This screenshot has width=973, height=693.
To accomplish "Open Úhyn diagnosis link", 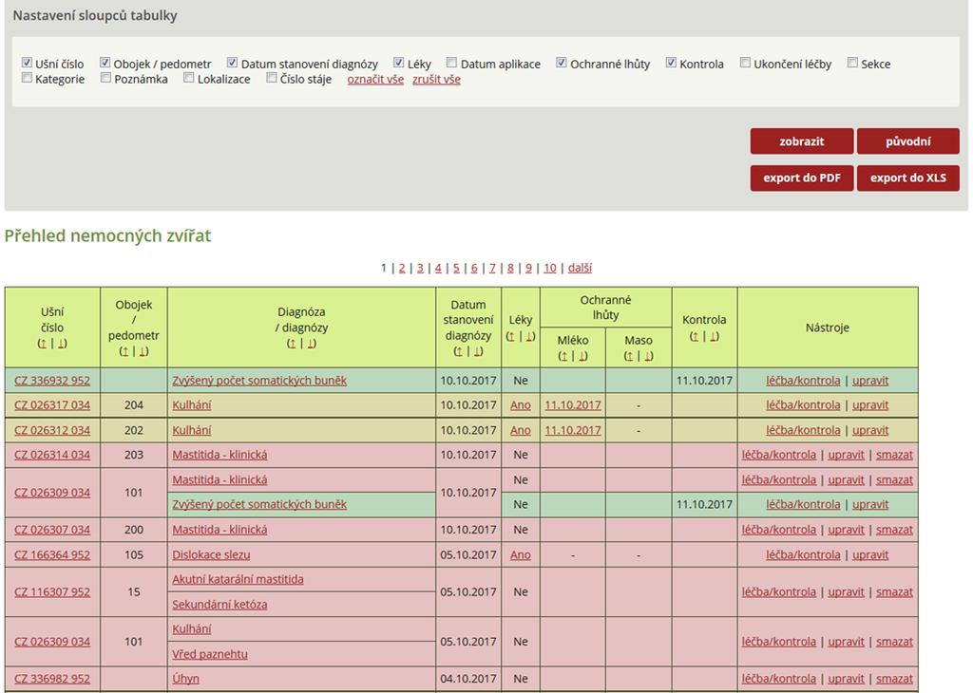I will (x=185, y=679).
